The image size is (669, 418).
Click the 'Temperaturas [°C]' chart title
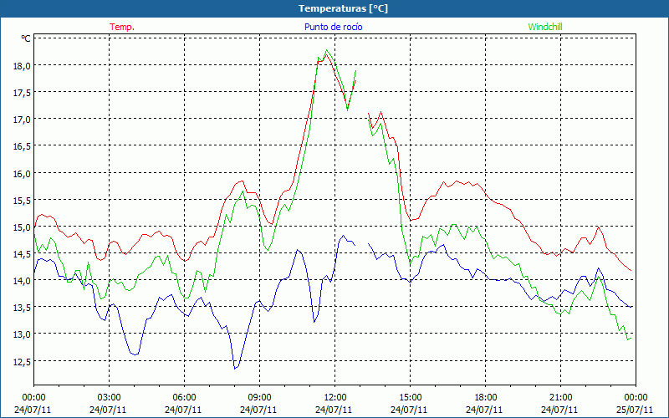(343, 8)
